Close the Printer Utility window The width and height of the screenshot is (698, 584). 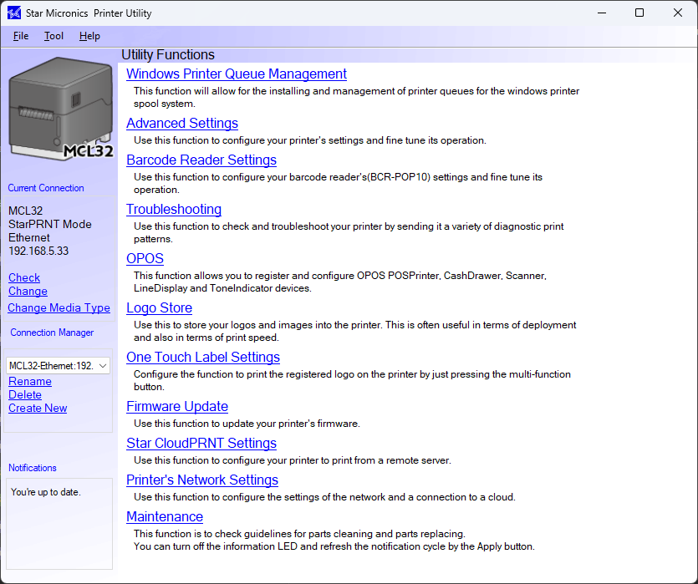point(678,13)
